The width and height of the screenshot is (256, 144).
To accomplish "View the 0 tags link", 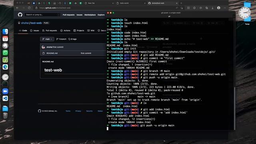I will coord(72,39).
